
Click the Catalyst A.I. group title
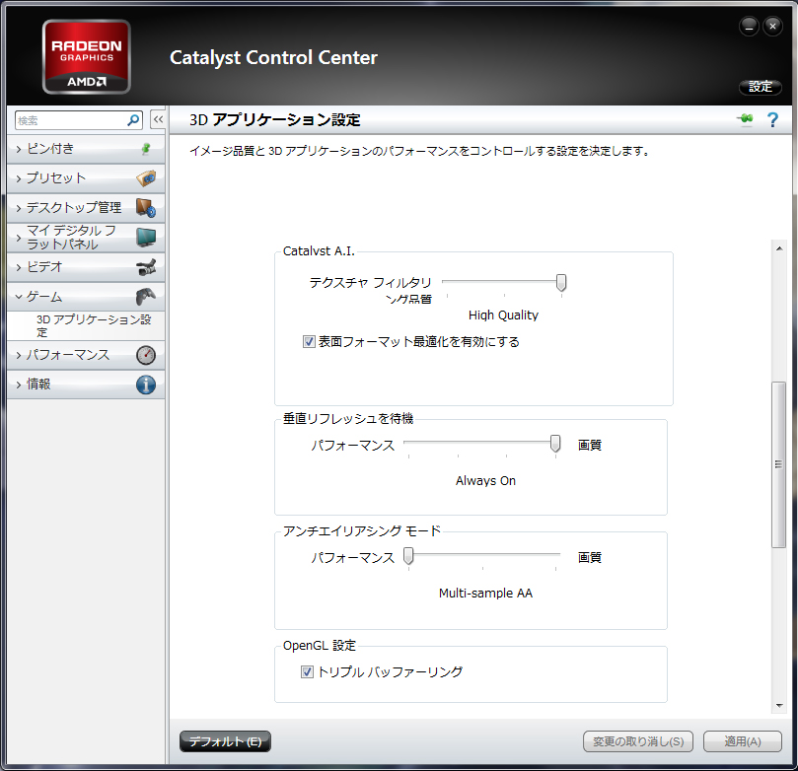click(319, 251)
